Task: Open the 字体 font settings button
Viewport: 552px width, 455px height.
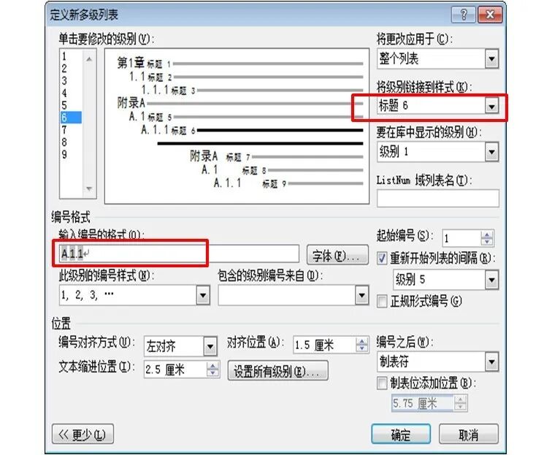Action: 336,256
